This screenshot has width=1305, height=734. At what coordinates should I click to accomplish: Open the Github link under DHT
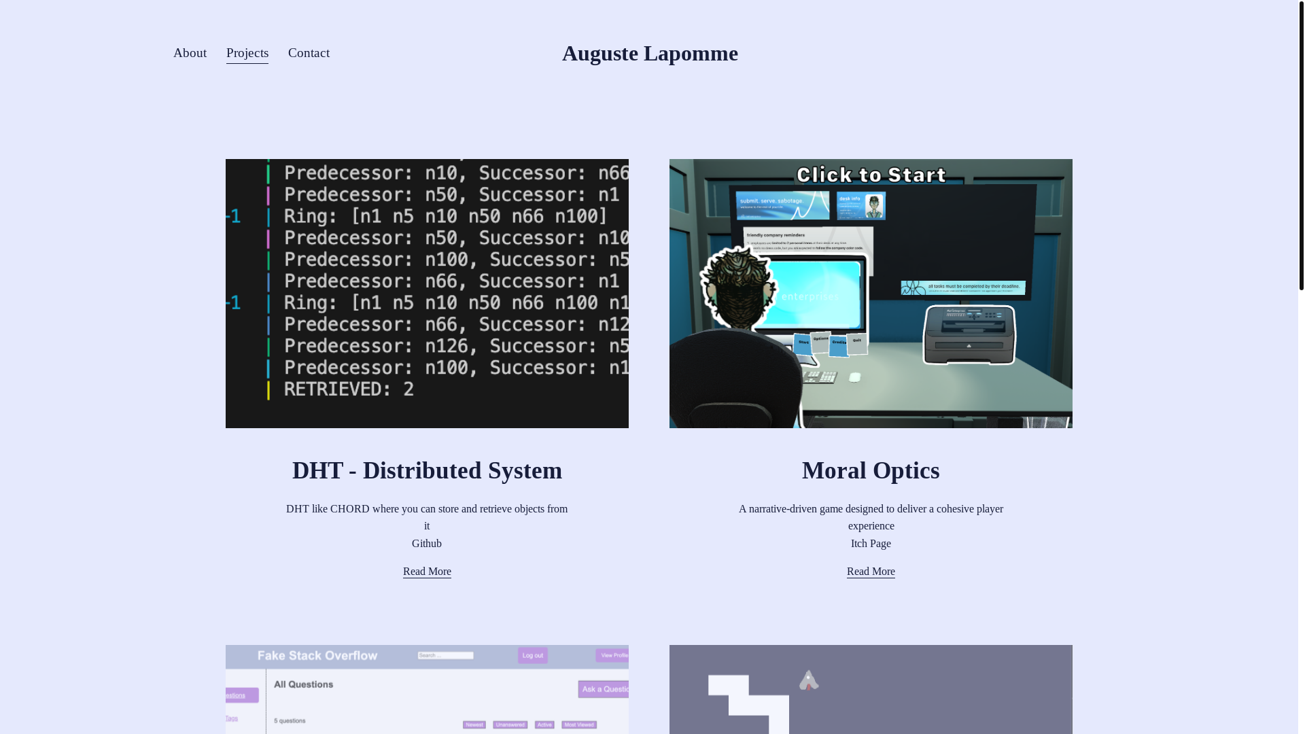[x=427, y=544]
